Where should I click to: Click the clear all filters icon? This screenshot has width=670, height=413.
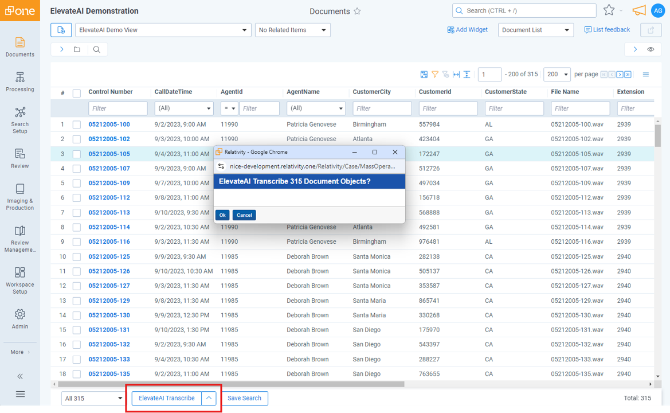tap(446, 75)
